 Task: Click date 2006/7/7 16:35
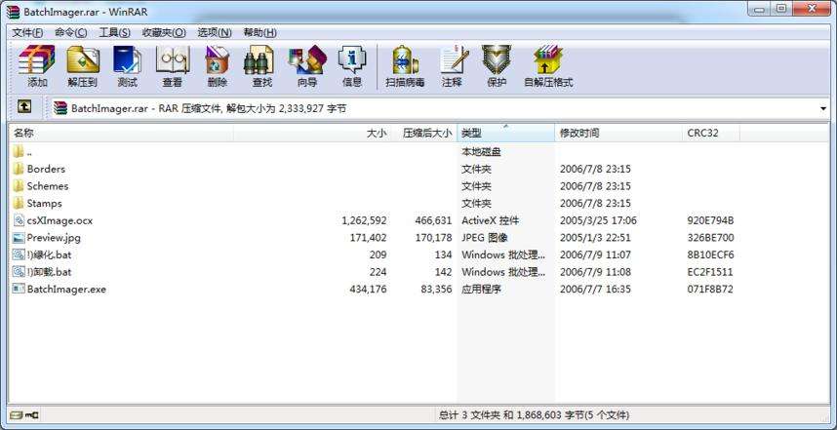[595, 290]
